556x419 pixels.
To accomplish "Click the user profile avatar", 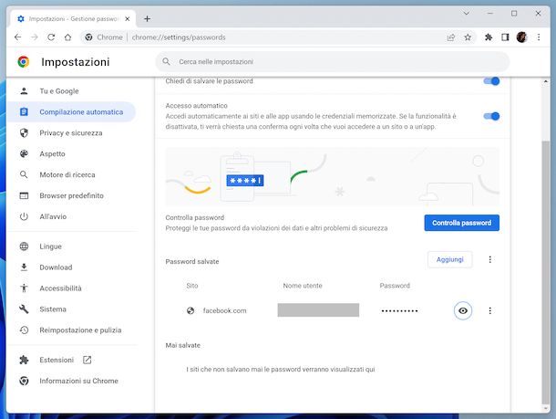I will (x=521, y=37).
